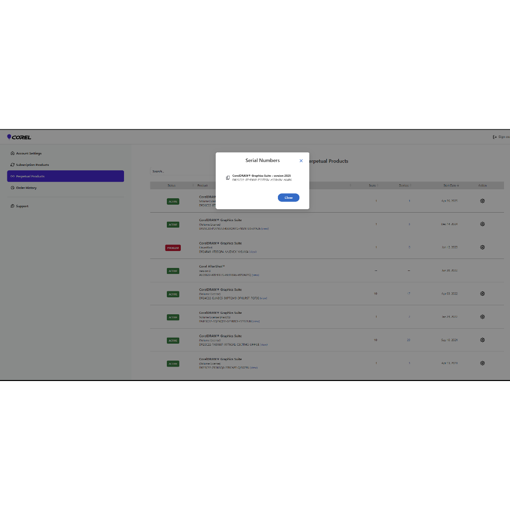The height and width of the screenshot is (510, 510).
Task: Click the Corel AfterShot product name
Action: point(212,266)
